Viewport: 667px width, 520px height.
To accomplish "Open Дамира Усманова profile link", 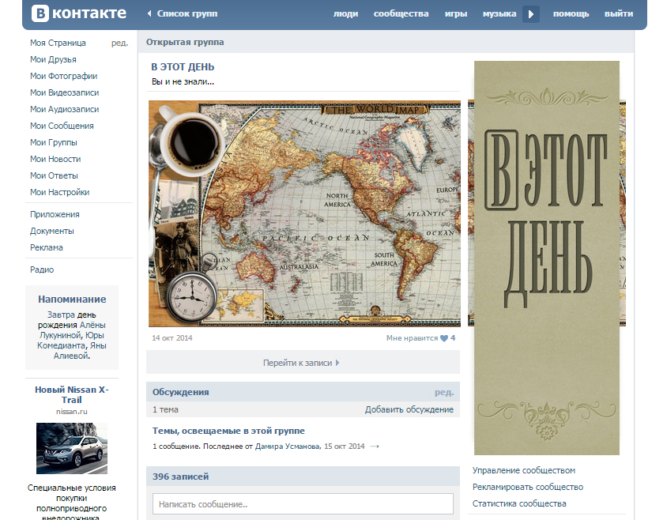I will 288,447.
